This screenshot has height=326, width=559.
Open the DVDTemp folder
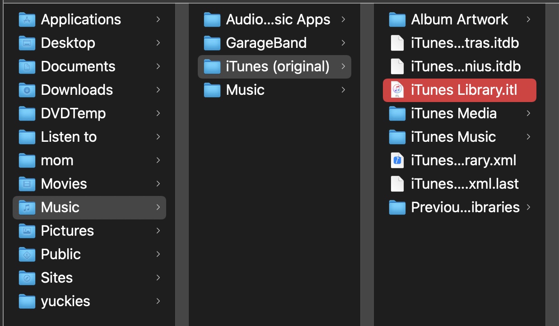(x=73, y=113)
